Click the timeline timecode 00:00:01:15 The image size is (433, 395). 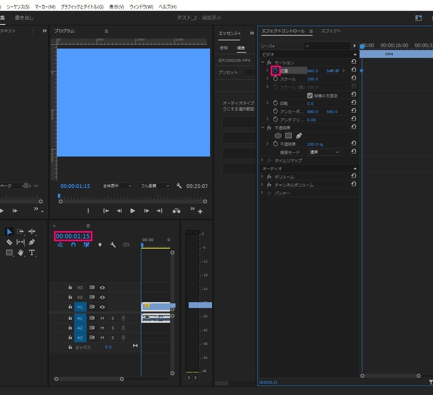point(73,236)
